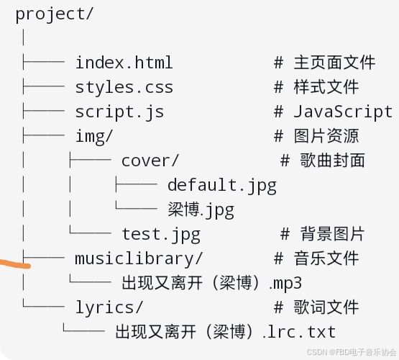Image resolution: width=399 pixels, height=360 pixels.
Task: Select the test.jpg background image entry
Action: click(161, 235)
